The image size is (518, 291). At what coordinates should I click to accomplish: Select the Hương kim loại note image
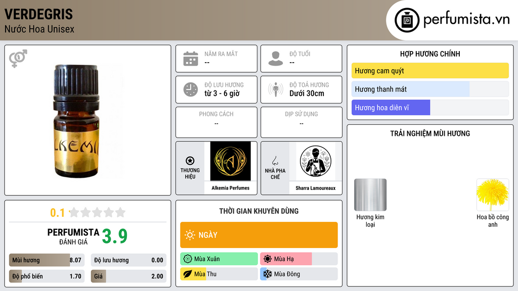pos(370,195)
